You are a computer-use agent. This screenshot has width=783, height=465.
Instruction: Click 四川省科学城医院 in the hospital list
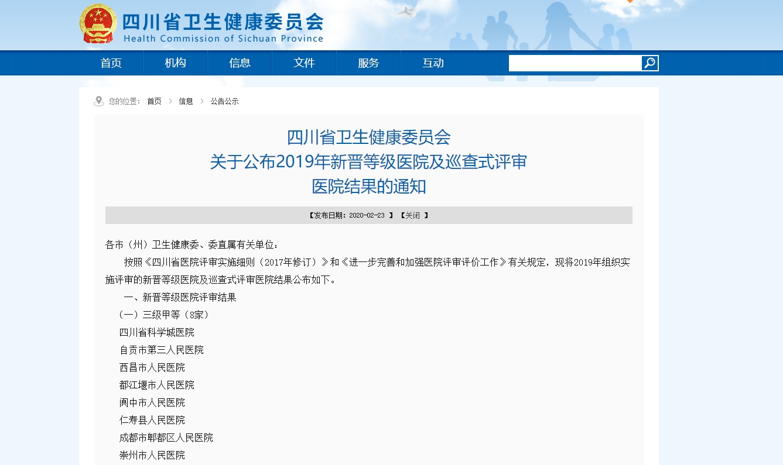coord(157,332)
